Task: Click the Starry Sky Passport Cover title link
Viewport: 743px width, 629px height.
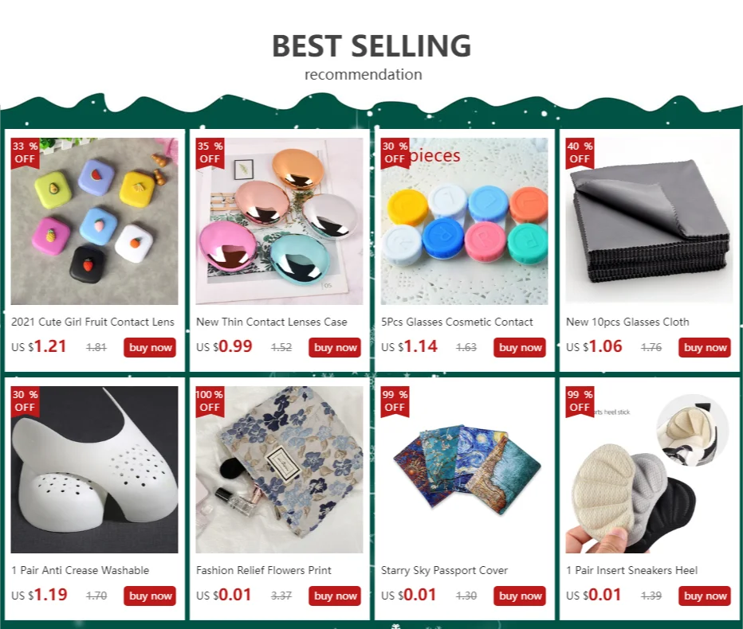Action: click(445, 570)
